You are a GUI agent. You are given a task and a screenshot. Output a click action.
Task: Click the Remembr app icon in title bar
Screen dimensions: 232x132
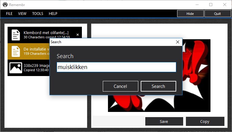(5, 5)
